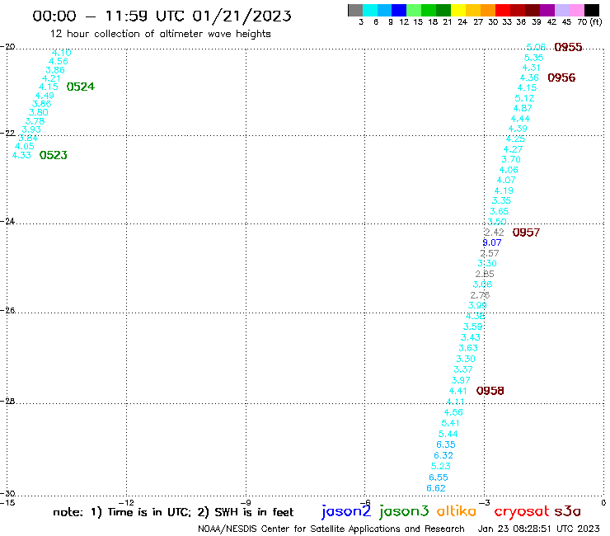
Task: Click the light green 15 ft legend swatch
Action: [x=415, y=10]
